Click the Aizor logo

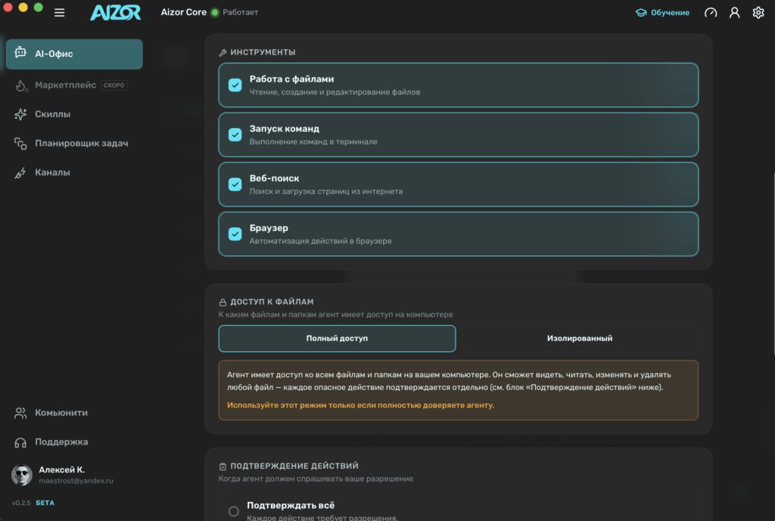point(115,12)
